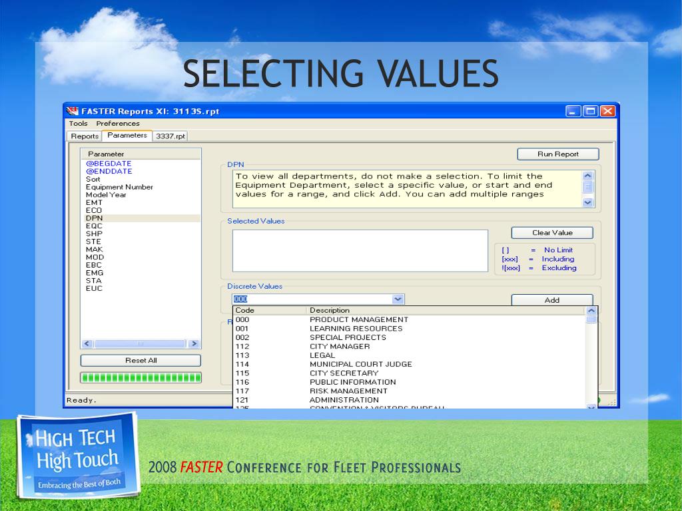Choose code 116 PUBLIC INFORMATION
The width and height of the screenshot is (682, 511).
coord(410,382)
